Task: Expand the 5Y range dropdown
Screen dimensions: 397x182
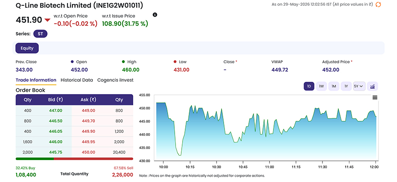Action: (359, 86)
